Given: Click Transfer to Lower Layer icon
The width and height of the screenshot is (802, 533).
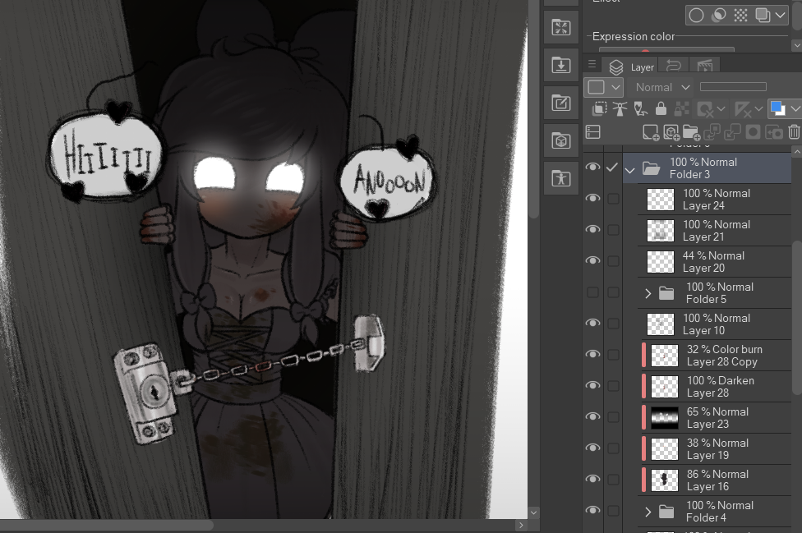Looking at the screenshot, I should click(712, 132).
